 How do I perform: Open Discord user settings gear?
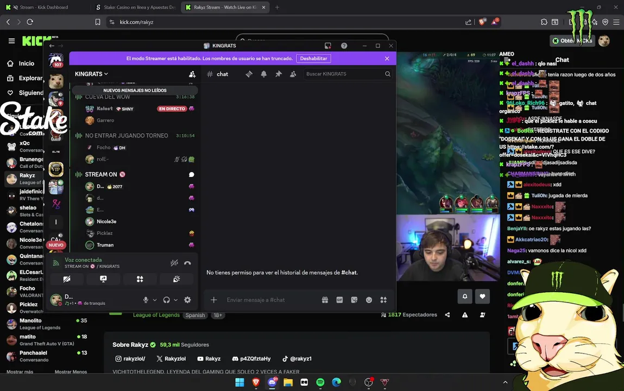pyautogui.click(x=187, y=300)
